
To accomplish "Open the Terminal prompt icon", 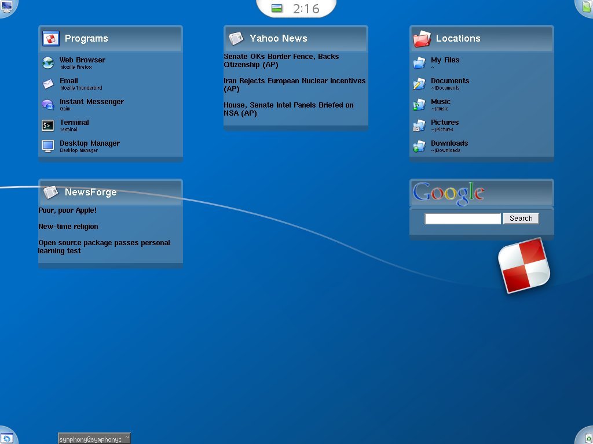I will [x=48, y=125].
